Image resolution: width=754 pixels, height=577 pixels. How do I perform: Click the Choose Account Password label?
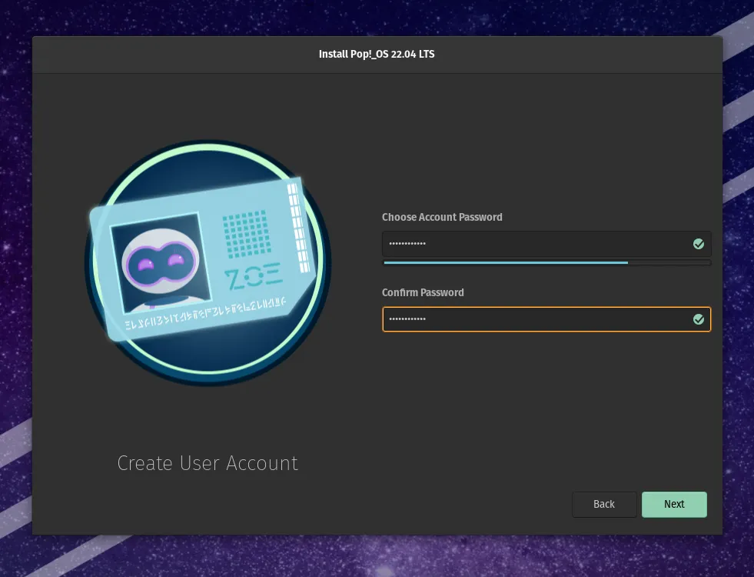[x=442, y=217]
